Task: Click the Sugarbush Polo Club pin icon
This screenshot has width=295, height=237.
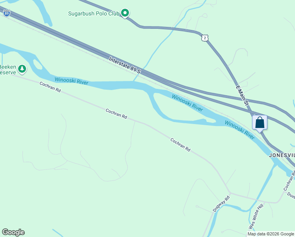Action: pyautogui.click(x=125, y=13)
